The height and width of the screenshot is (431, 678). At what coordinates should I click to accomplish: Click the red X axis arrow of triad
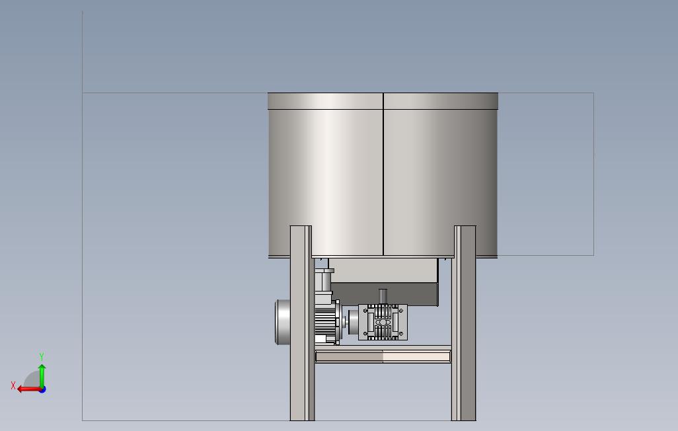pos(28,389)
